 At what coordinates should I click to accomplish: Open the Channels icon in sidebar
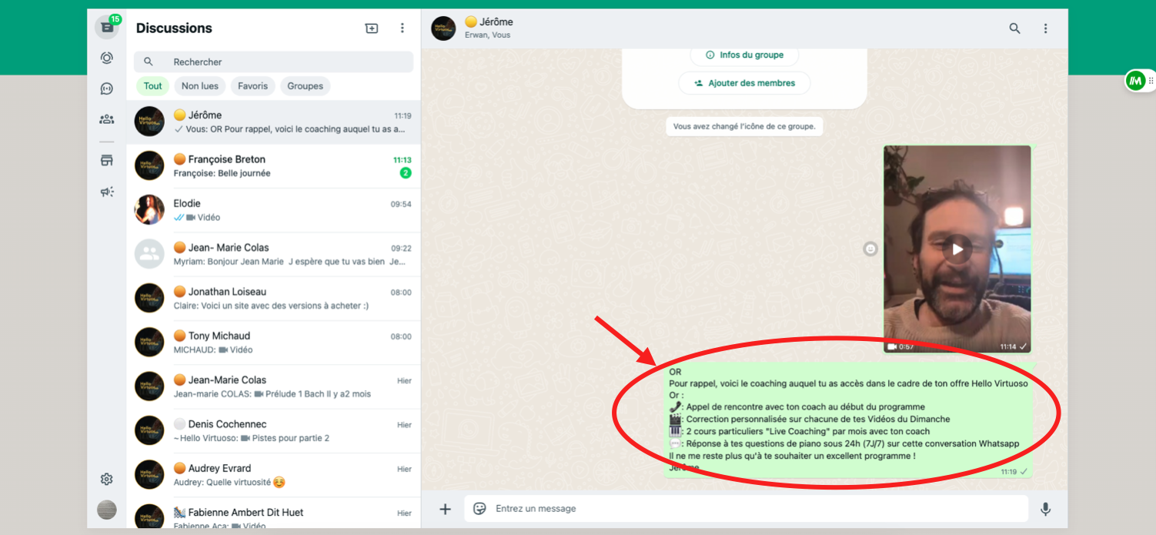pyautogui.click(x=107, y=89)
